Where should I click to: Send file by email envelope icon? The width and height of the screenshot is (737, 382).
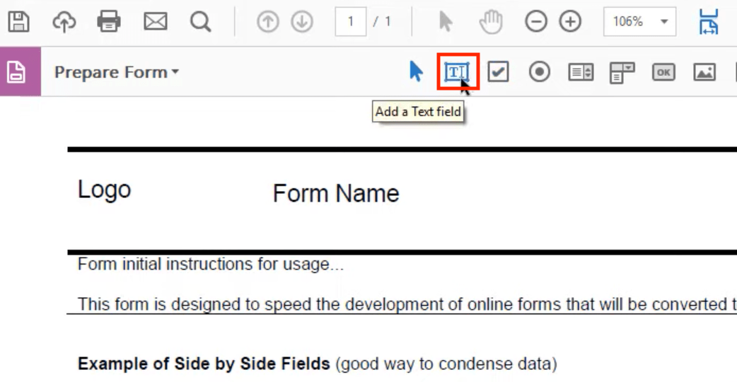155,22
